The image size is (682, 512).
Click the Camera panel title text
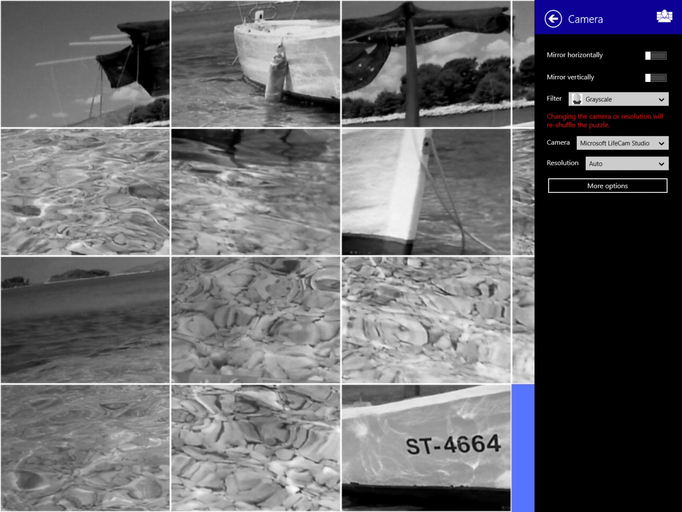click(x=585, y=19)
